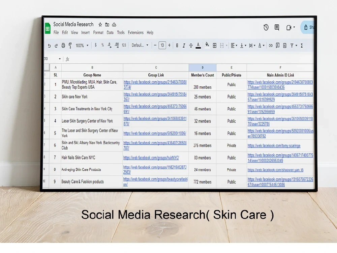337x253 pixels.
Task: Open horizontal align dropdown
Action: coord(234,46)
